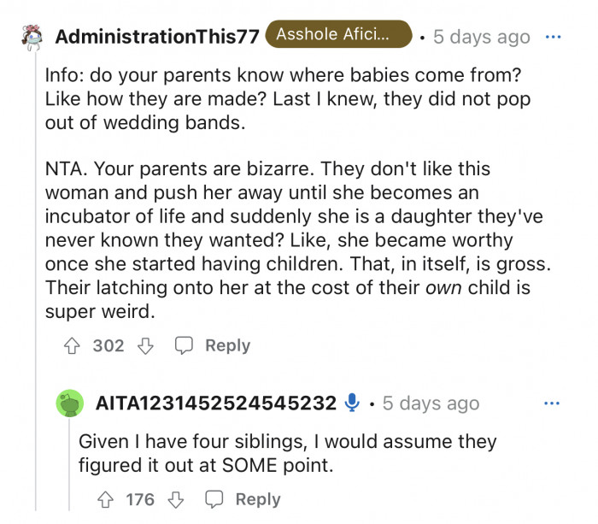
Task: Click the 302 vote count
Action: pos(108,346)
